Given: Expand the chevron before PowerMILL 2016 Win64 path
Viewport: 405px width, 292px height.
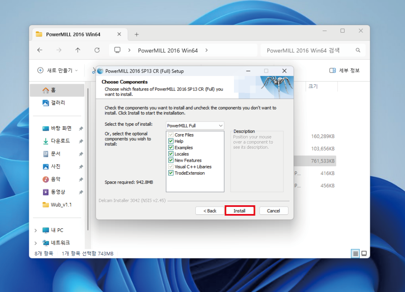Looking at the screenshot, I should pos(129,50).
